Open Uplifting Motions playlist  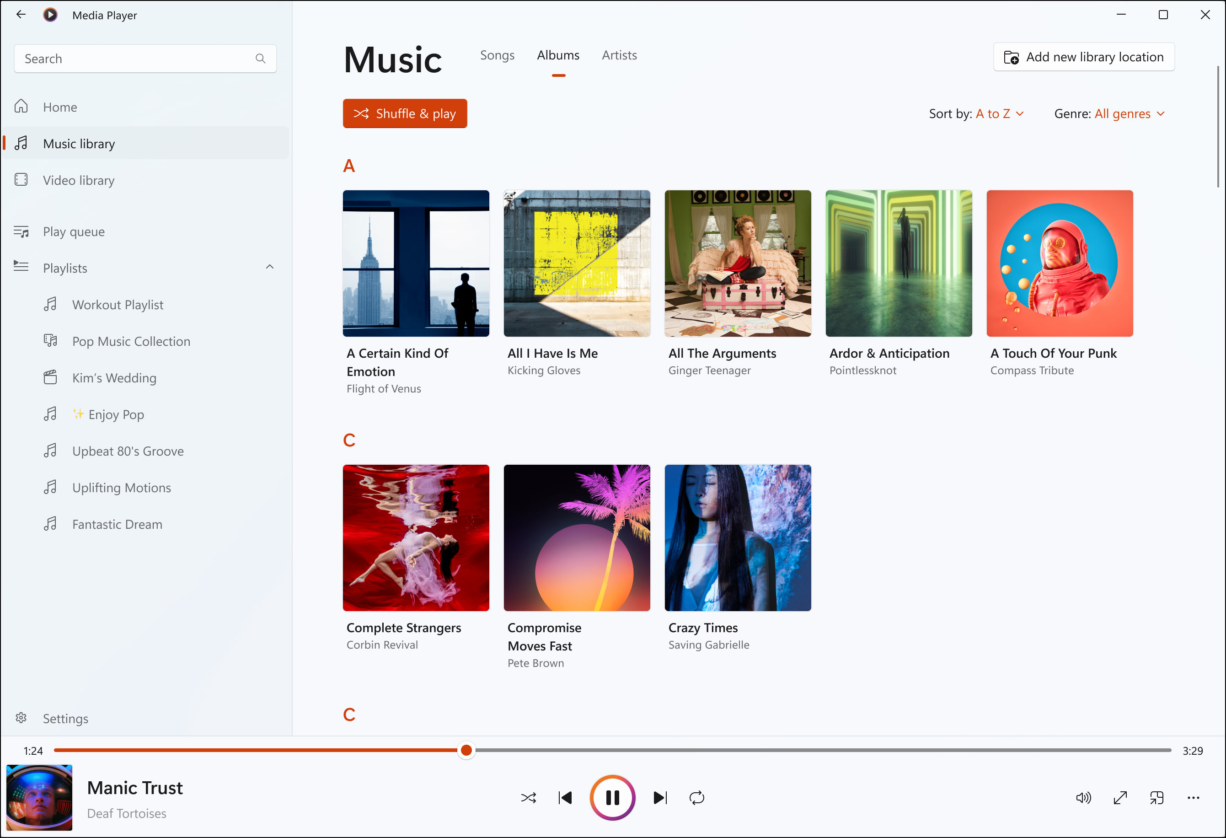pos(145,488)
